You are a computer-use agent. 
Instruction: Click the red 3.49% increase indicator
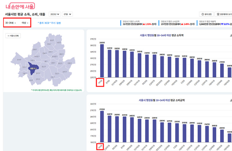coord(185,24)
